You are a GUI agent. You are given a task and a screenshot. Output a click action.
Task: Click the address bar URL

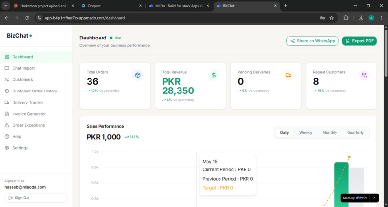tap(85, 18)
